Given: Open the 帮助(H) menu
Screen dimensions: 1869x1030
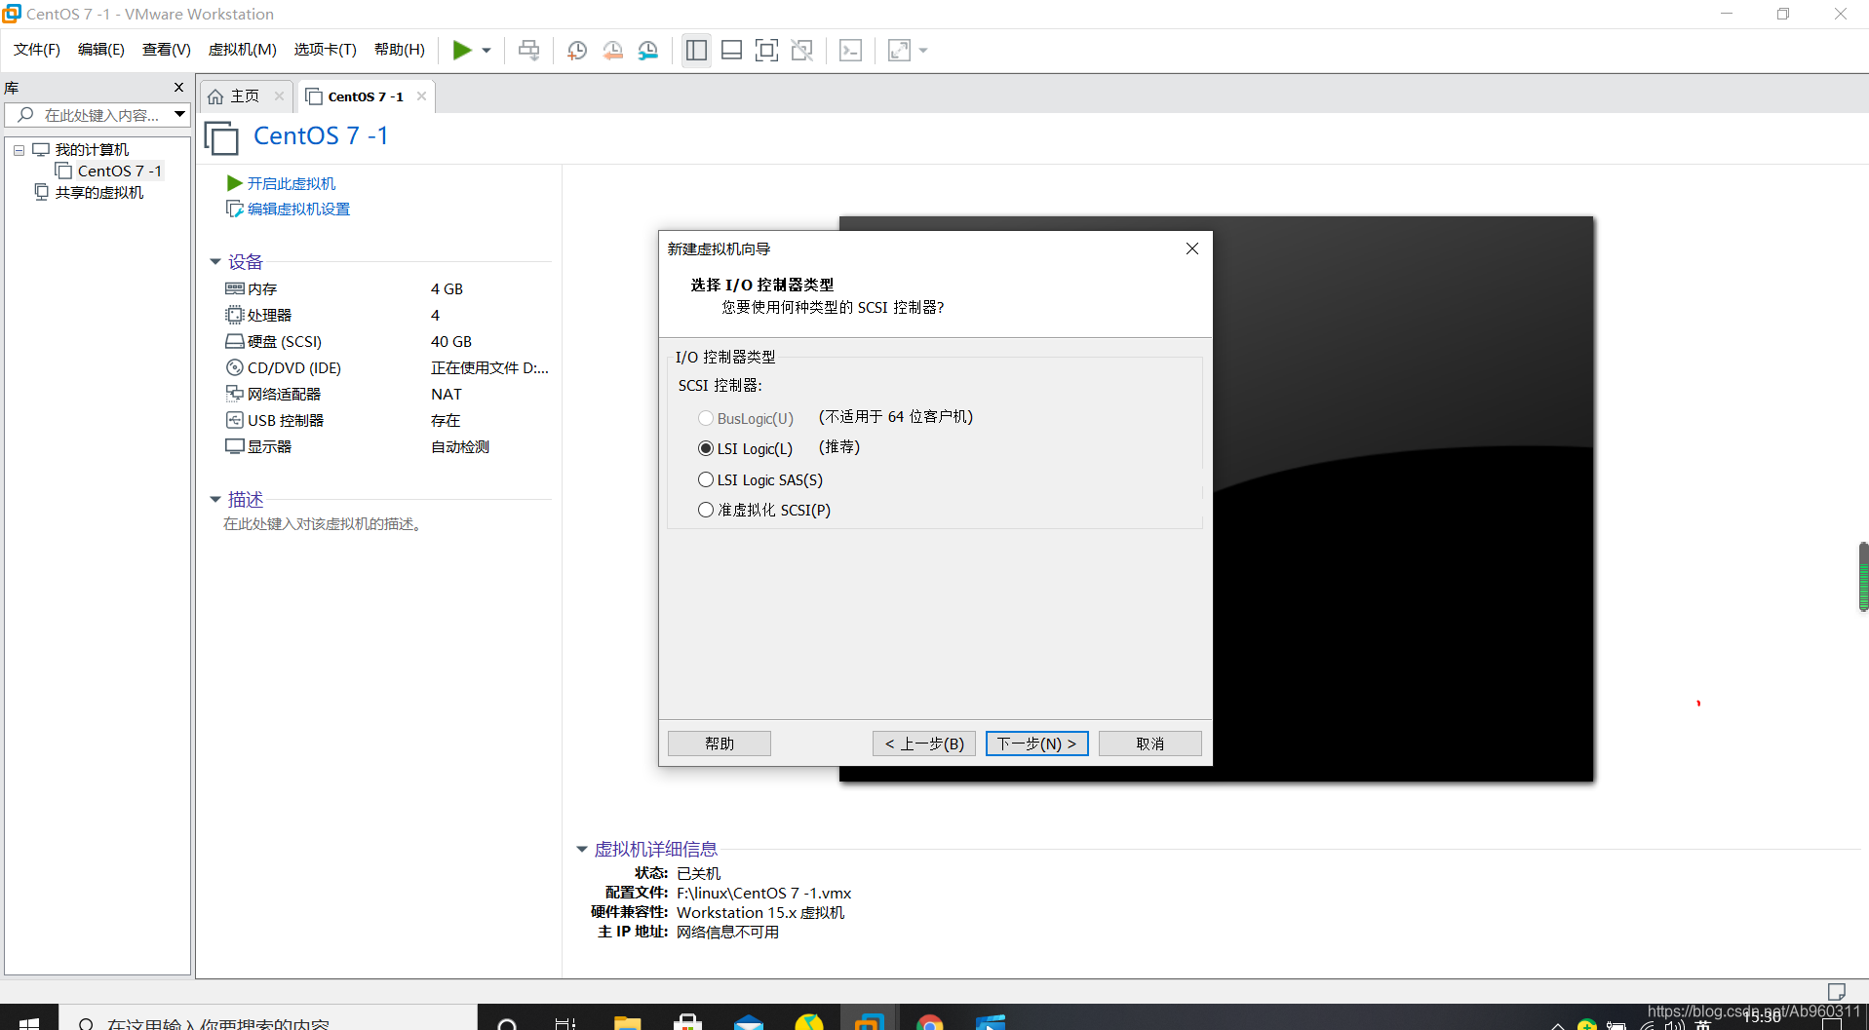Looking at the screenshot, I should point(400,50).
